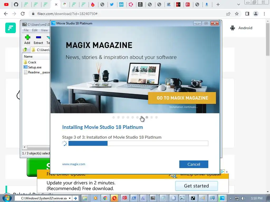Open Windows Explorer from the taskbar
The width and height of the screenshot is (270, 202).
click(85, 198)
